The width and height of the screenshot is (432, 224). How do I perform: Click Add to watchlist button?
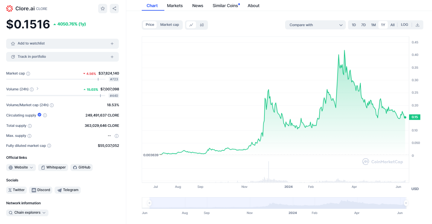(62, 44)
